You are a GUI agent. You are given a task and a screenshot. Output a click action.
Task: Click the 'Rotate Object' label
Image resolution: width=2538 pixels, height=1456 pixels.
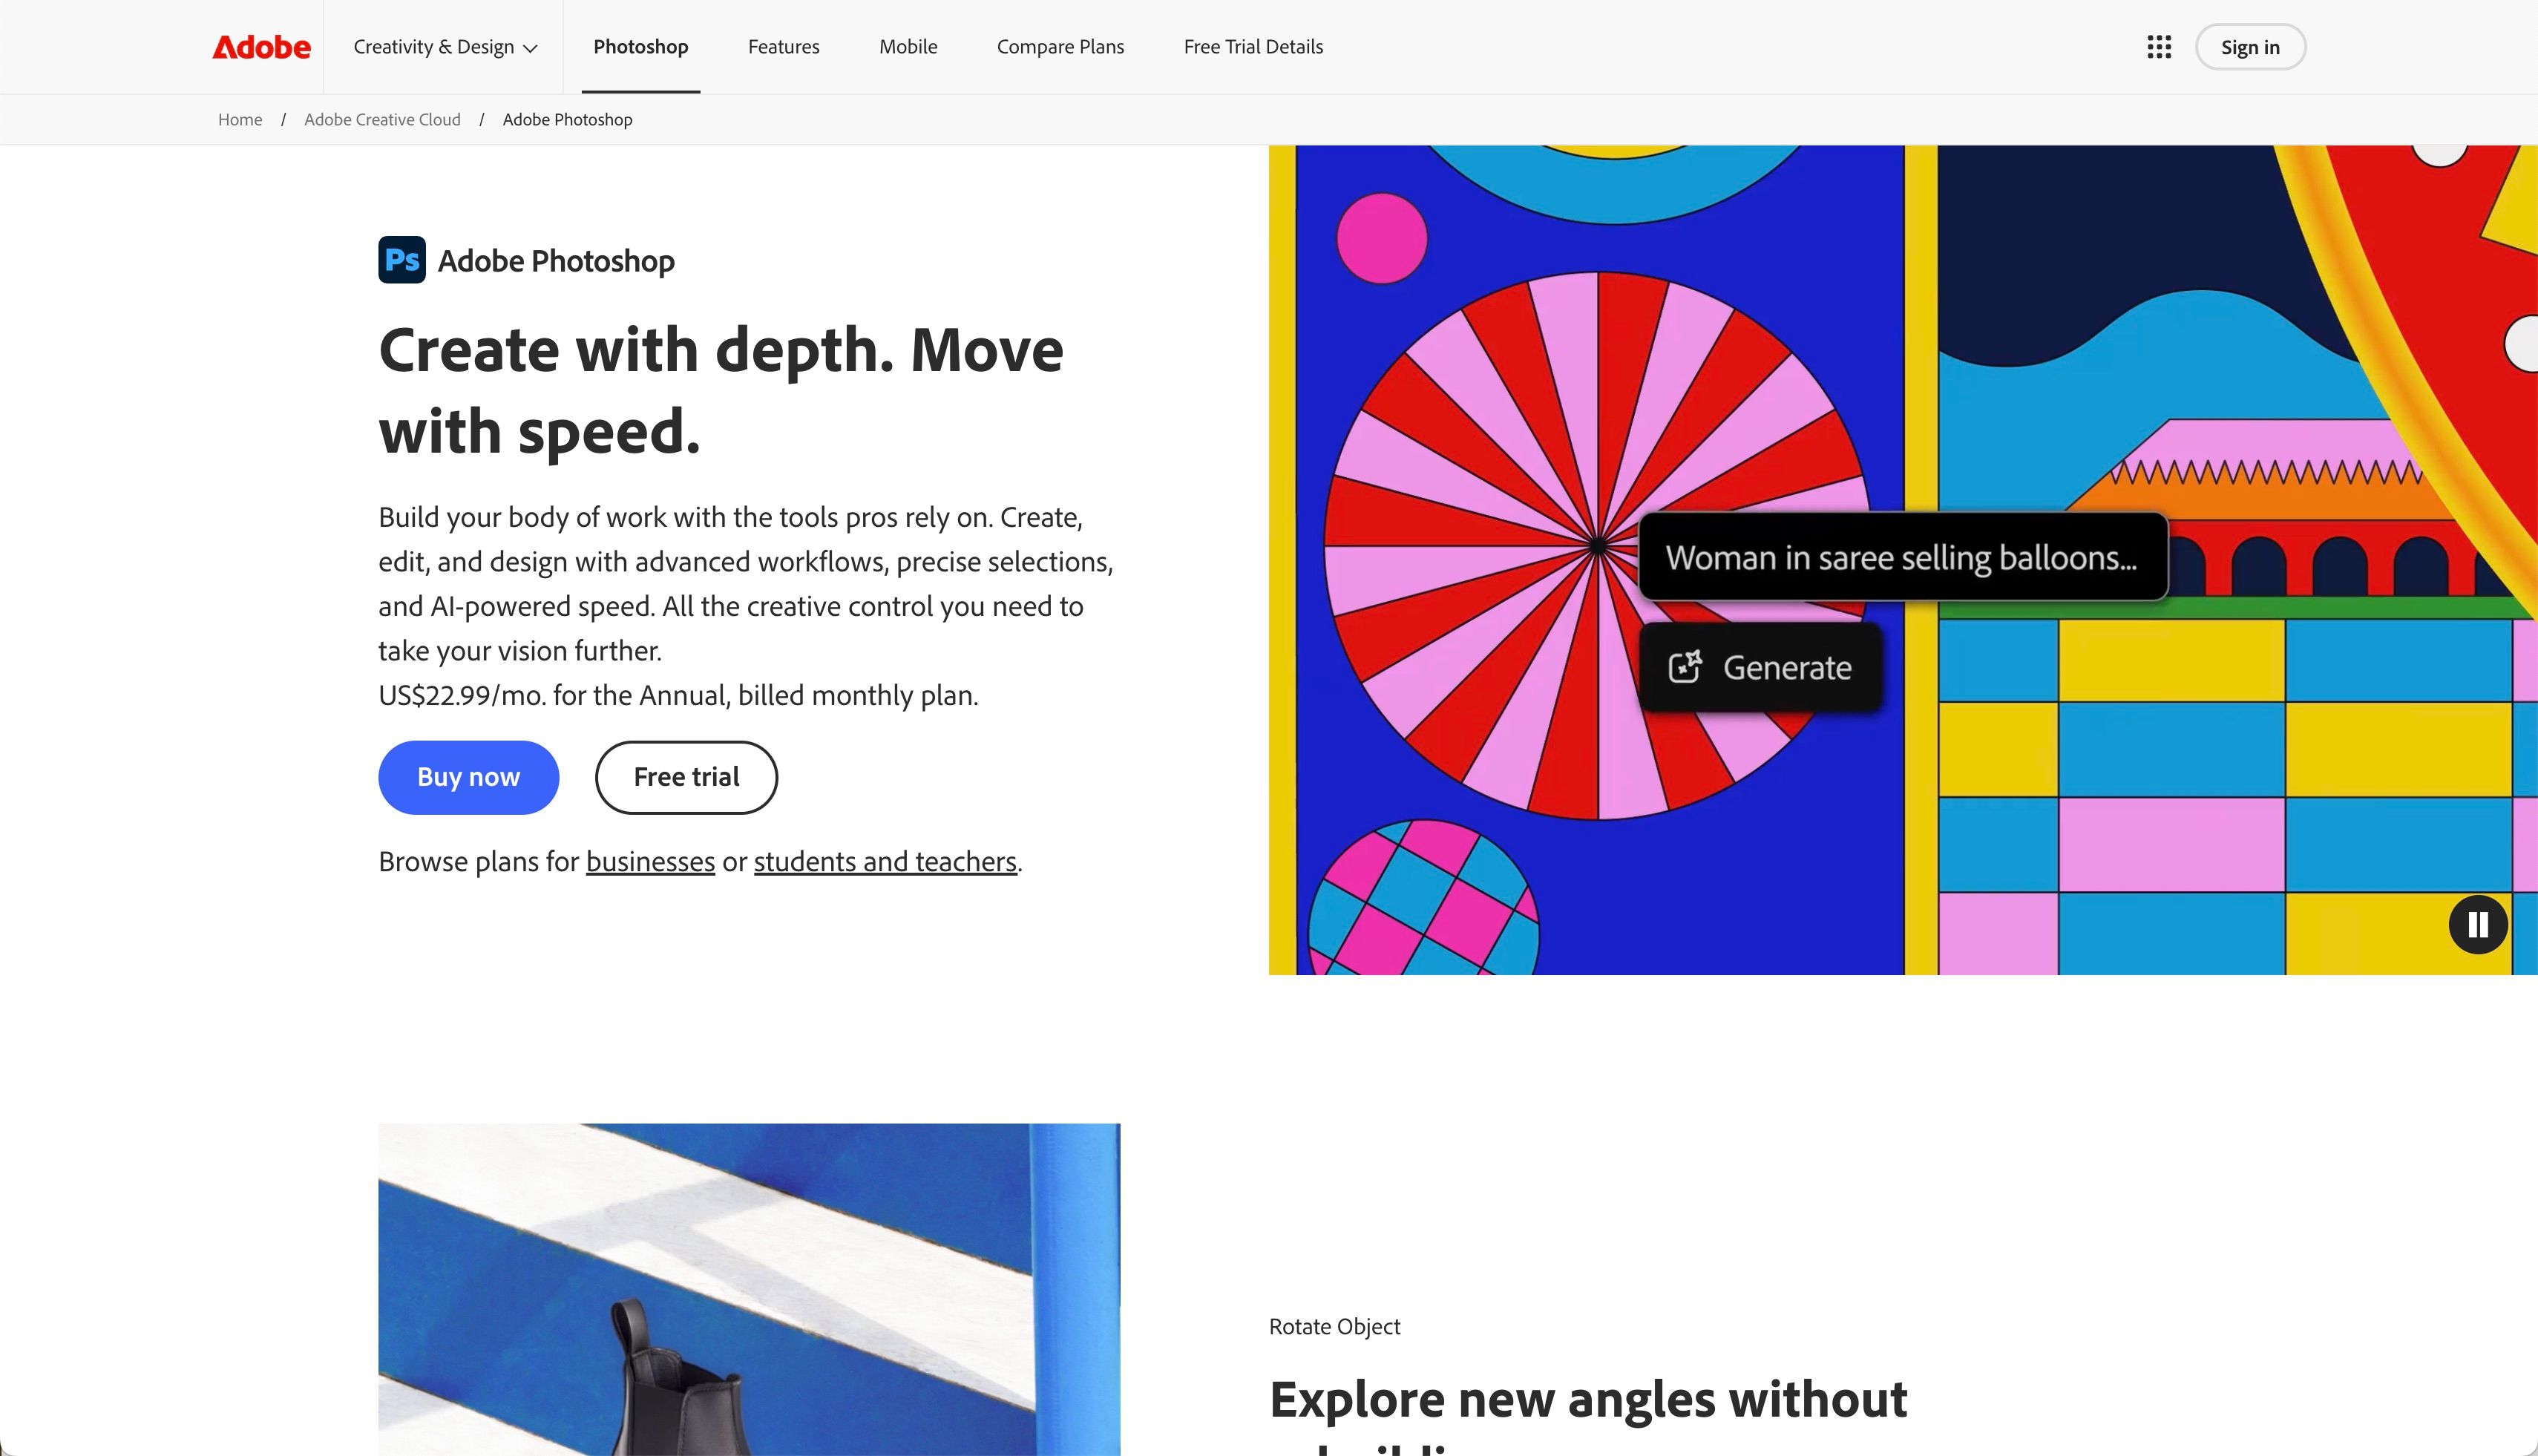coord(1334,1327)
